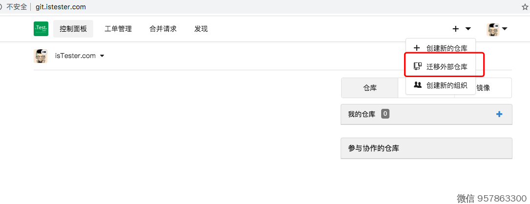The image size is (530, 204).
Task: Switch to the 仓库 tab
Action: pos(369,88)
